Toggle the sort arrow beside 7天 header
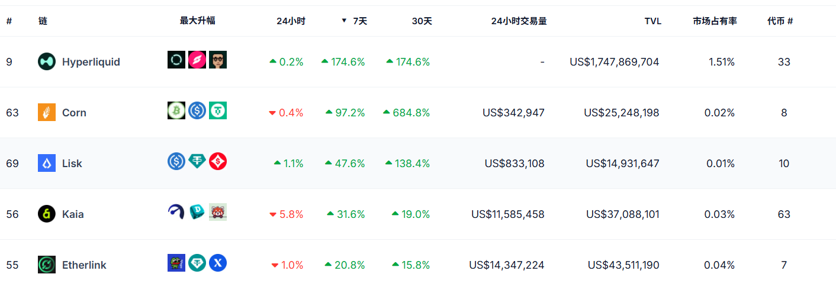This screenshot has height=287, width=836. tap(344, 21)
